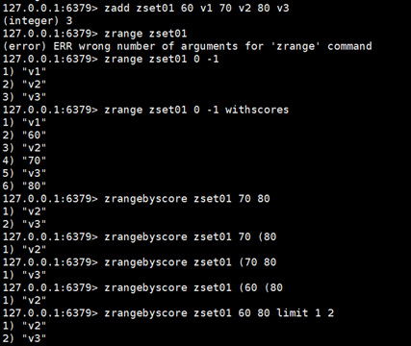Click the 'withscores' keyword in the zrange command
Image resolution: width=411 pixels, height=346 pixels.
pos(257,110)
